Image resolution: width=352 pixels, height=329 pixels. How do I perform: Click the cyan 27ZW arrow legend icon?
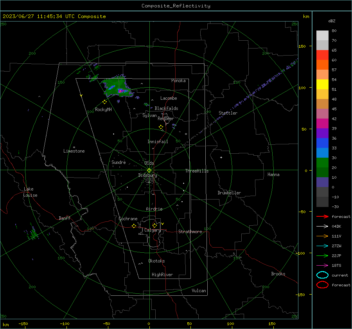click(x=322, y=246)
